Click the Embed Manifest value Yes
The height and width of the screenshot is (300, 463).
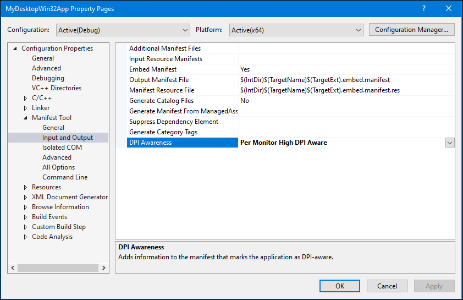point(346,69)
